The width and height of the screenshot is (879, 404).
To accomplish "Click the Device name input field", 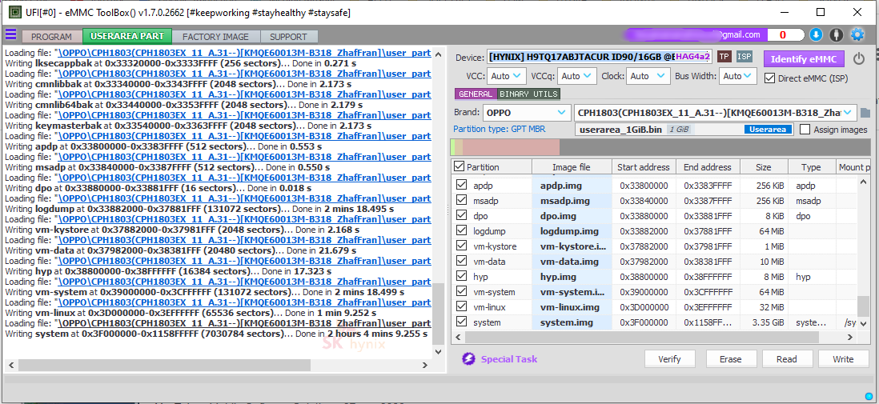I will click(x=600, y=57).
